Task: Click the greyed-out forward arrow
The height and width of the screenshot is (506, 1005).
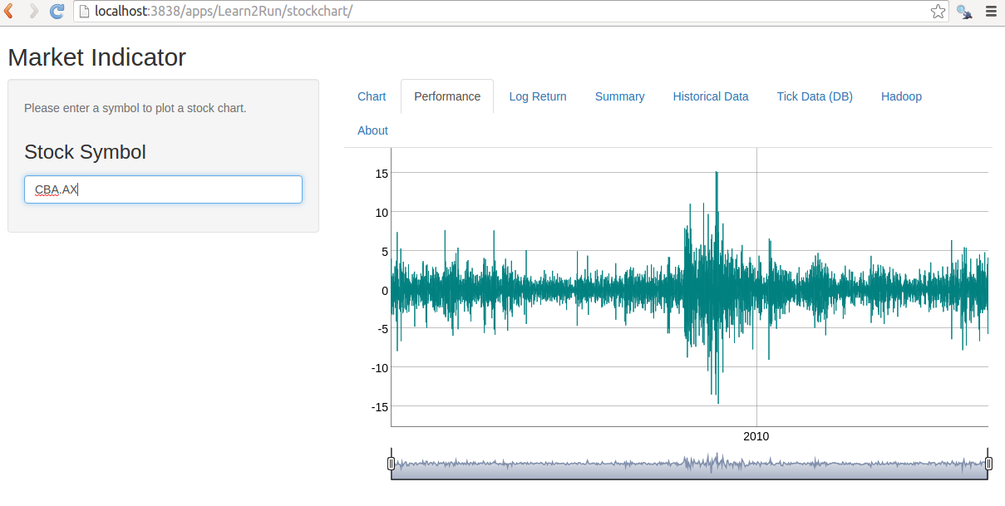Action: [x=33, y=12]
